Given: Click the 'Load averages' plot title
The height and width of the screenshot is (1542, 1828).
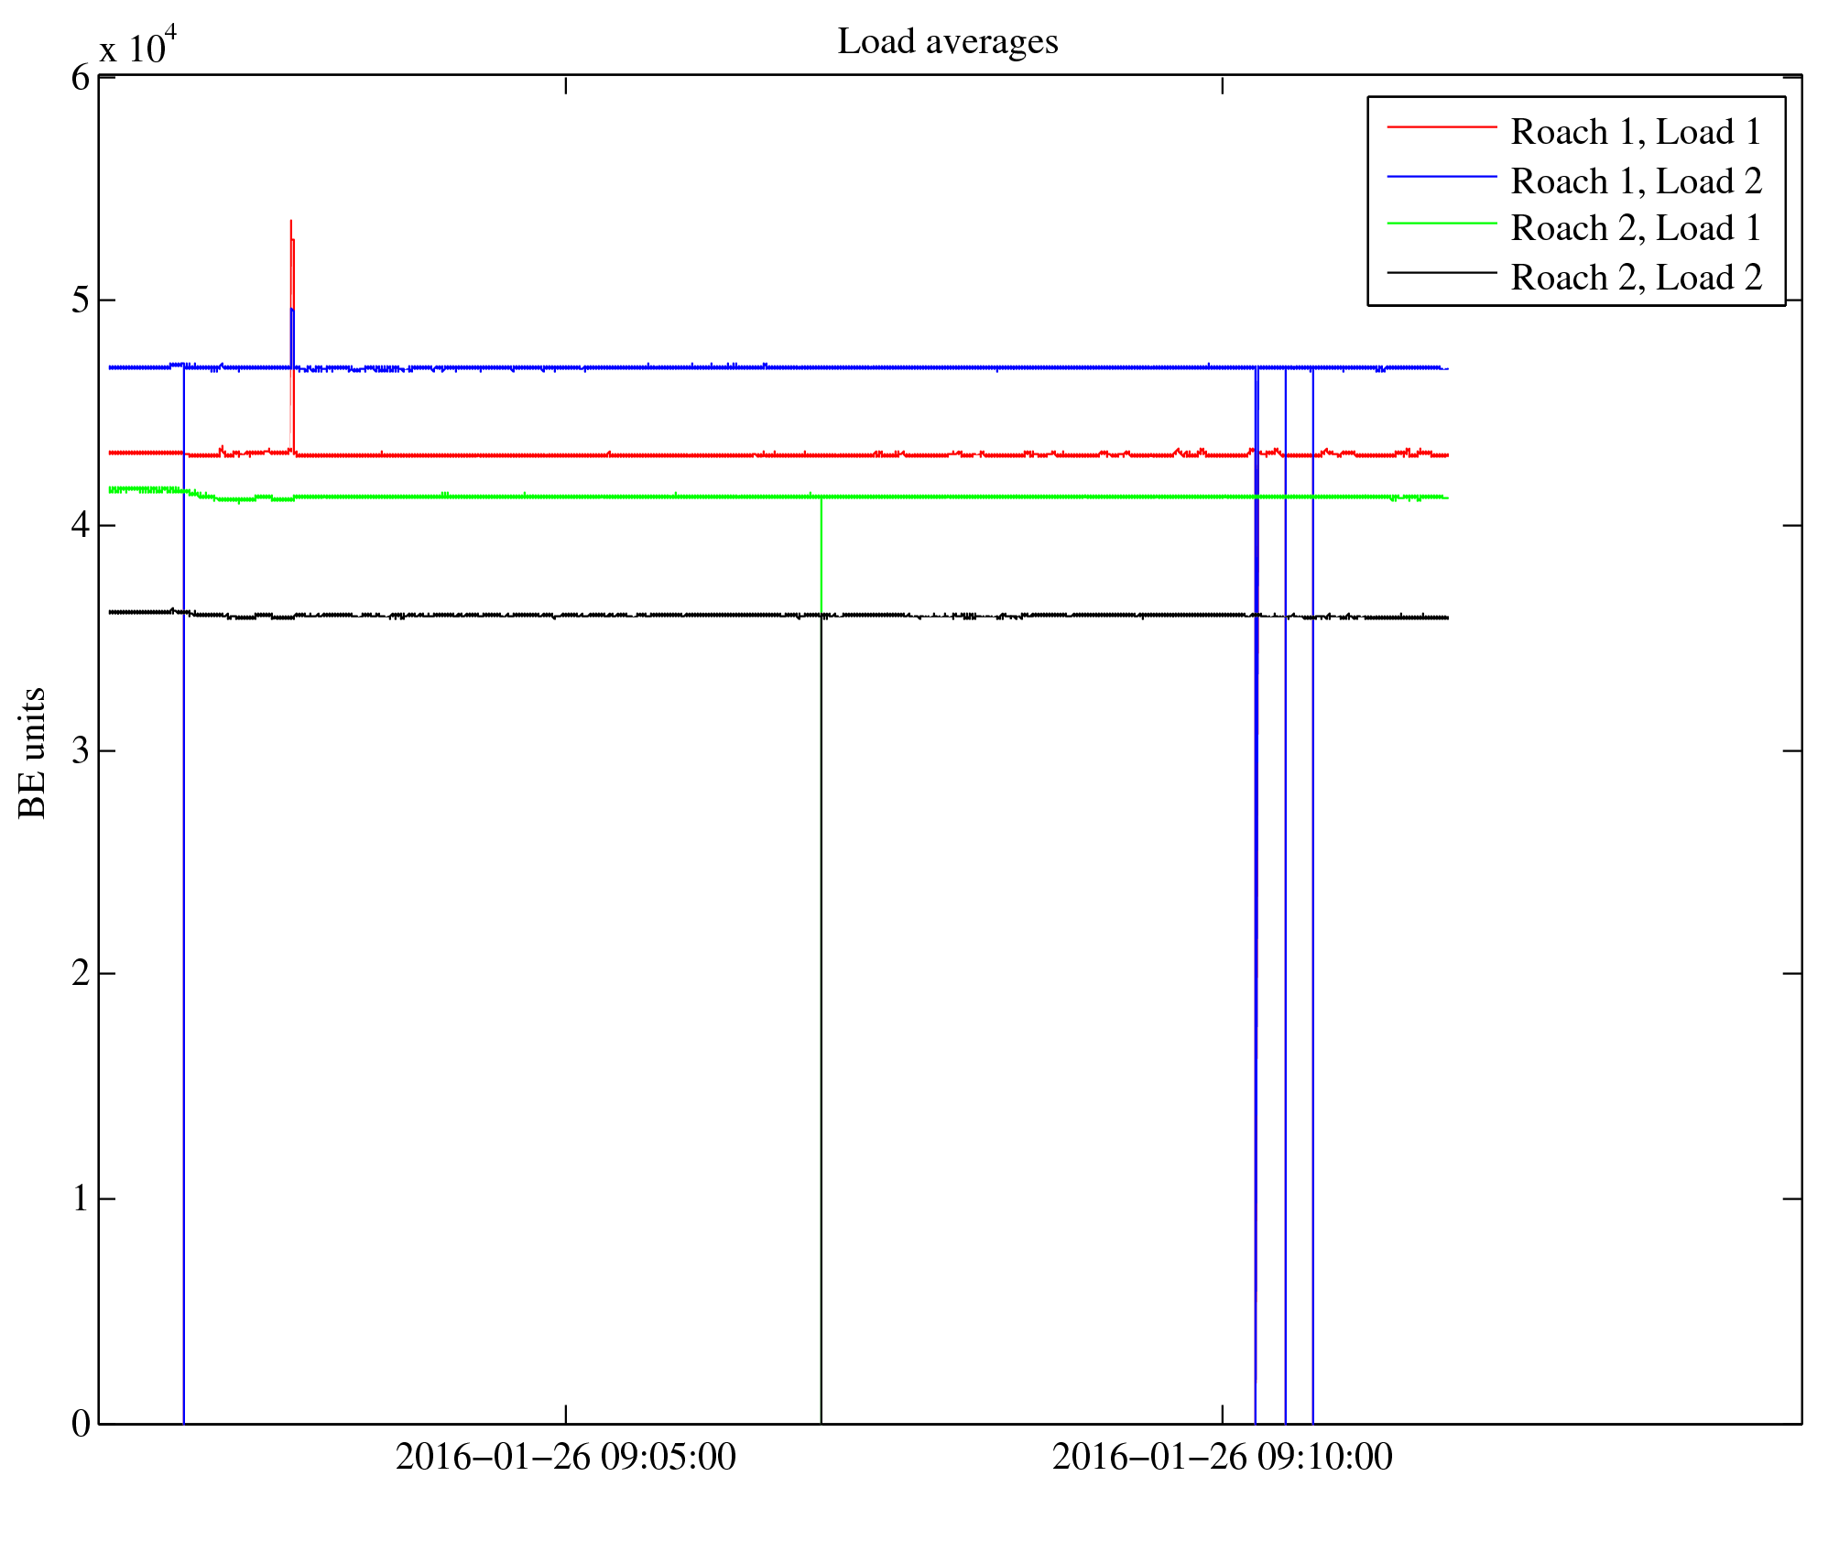Looking at the screenshot, I should [947, 42].
